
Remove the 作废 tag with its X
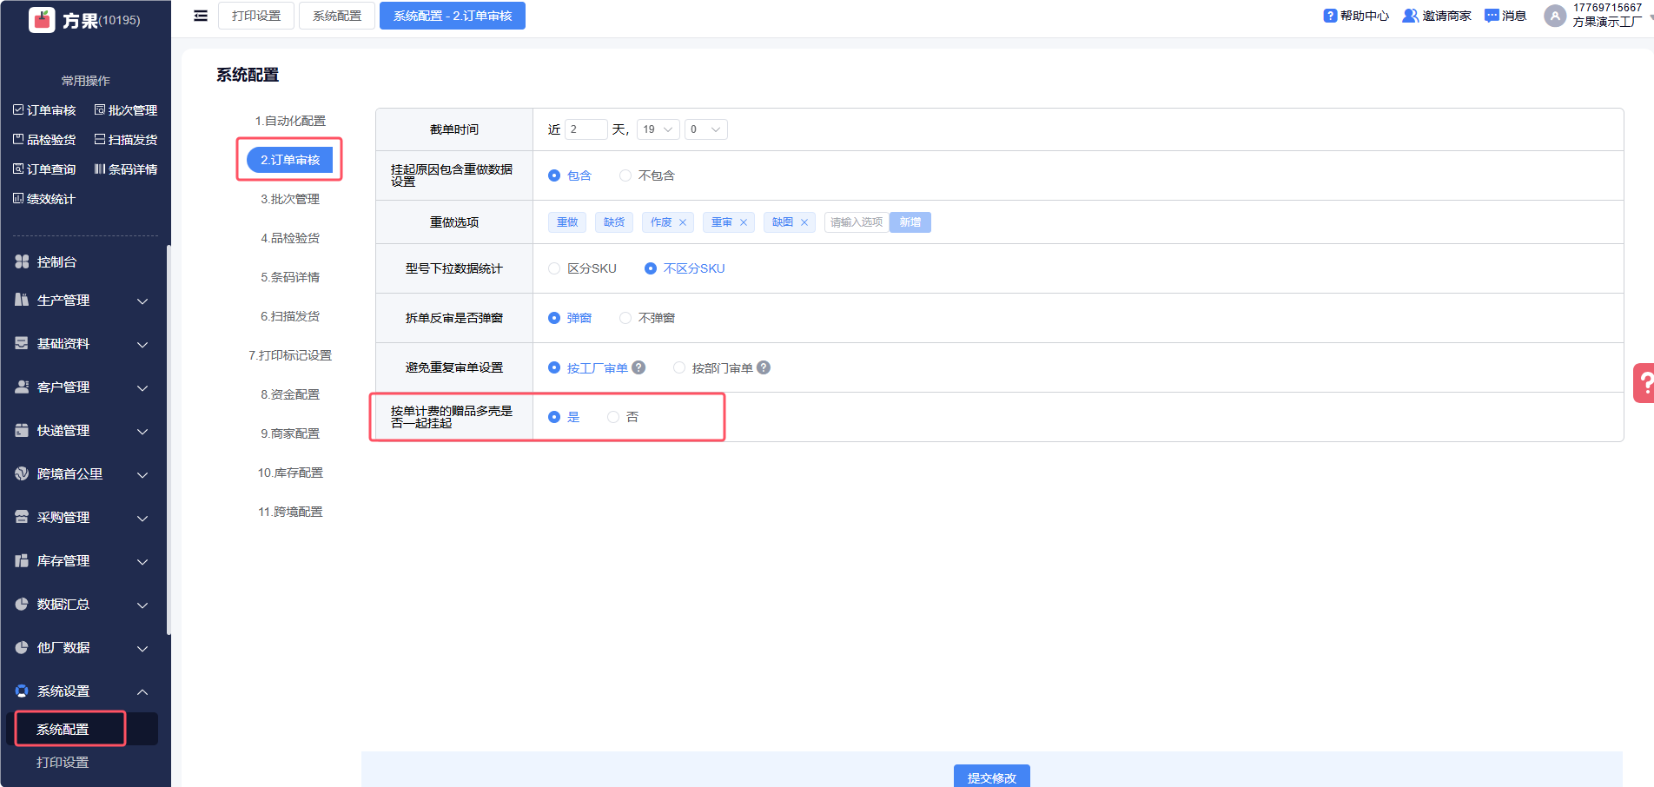click(683, 222)
